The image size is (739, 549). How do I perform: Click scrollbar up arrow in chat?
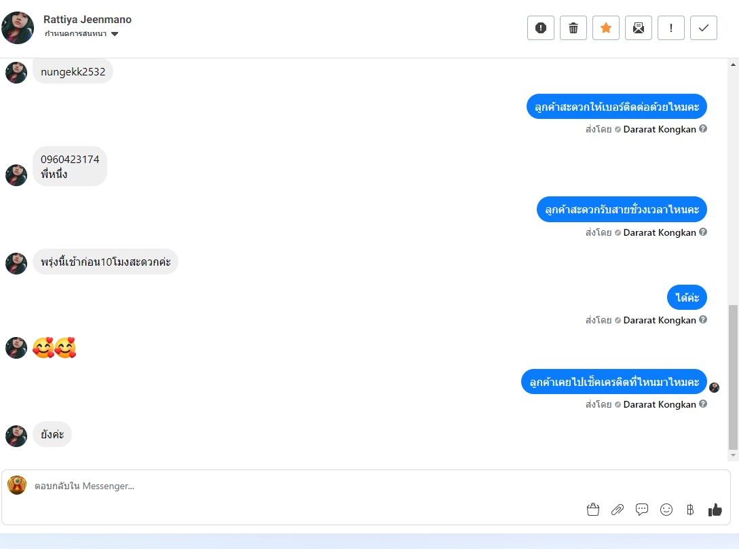click(x=733, y=65)
